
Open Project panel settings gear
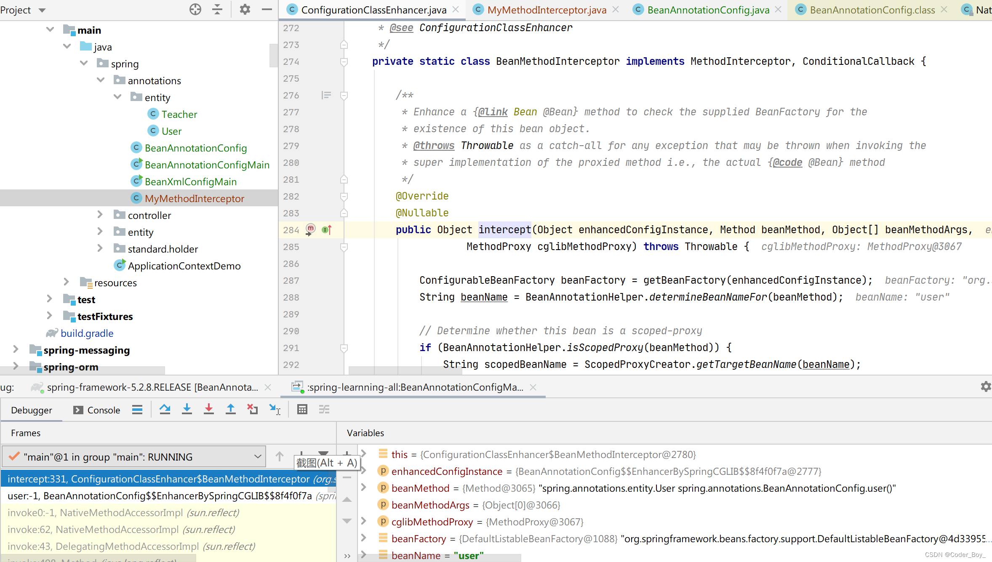coord(245,9)
